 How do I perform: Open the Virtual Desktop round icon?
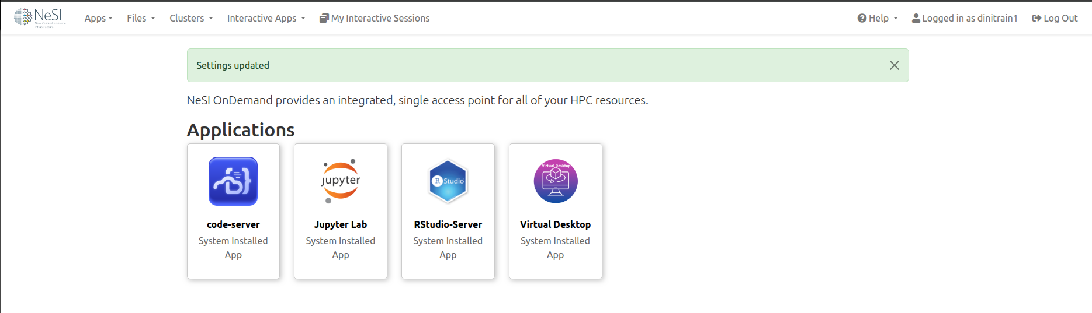tap(555, 181)
